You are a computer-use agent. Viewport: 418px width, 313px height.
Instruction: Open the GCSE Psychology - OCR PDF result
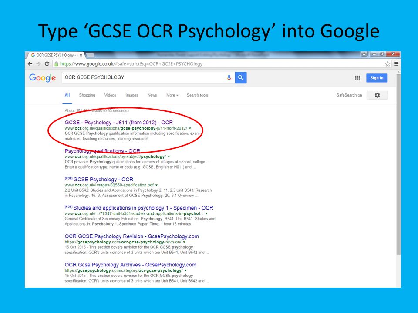tap(103, 180)
